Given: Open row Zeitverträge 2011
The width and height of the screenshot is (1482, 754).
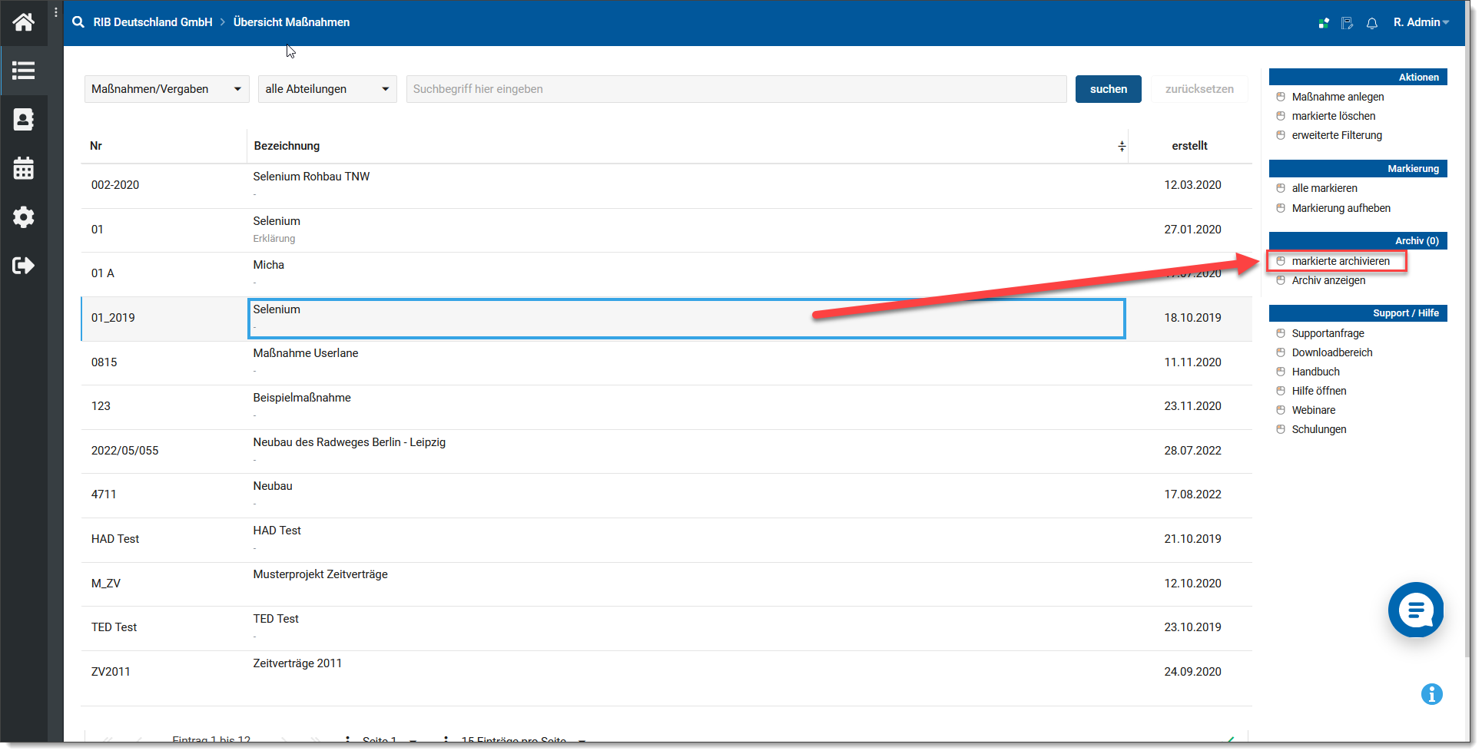Looking at the screenshot, I should pos(297,663).
